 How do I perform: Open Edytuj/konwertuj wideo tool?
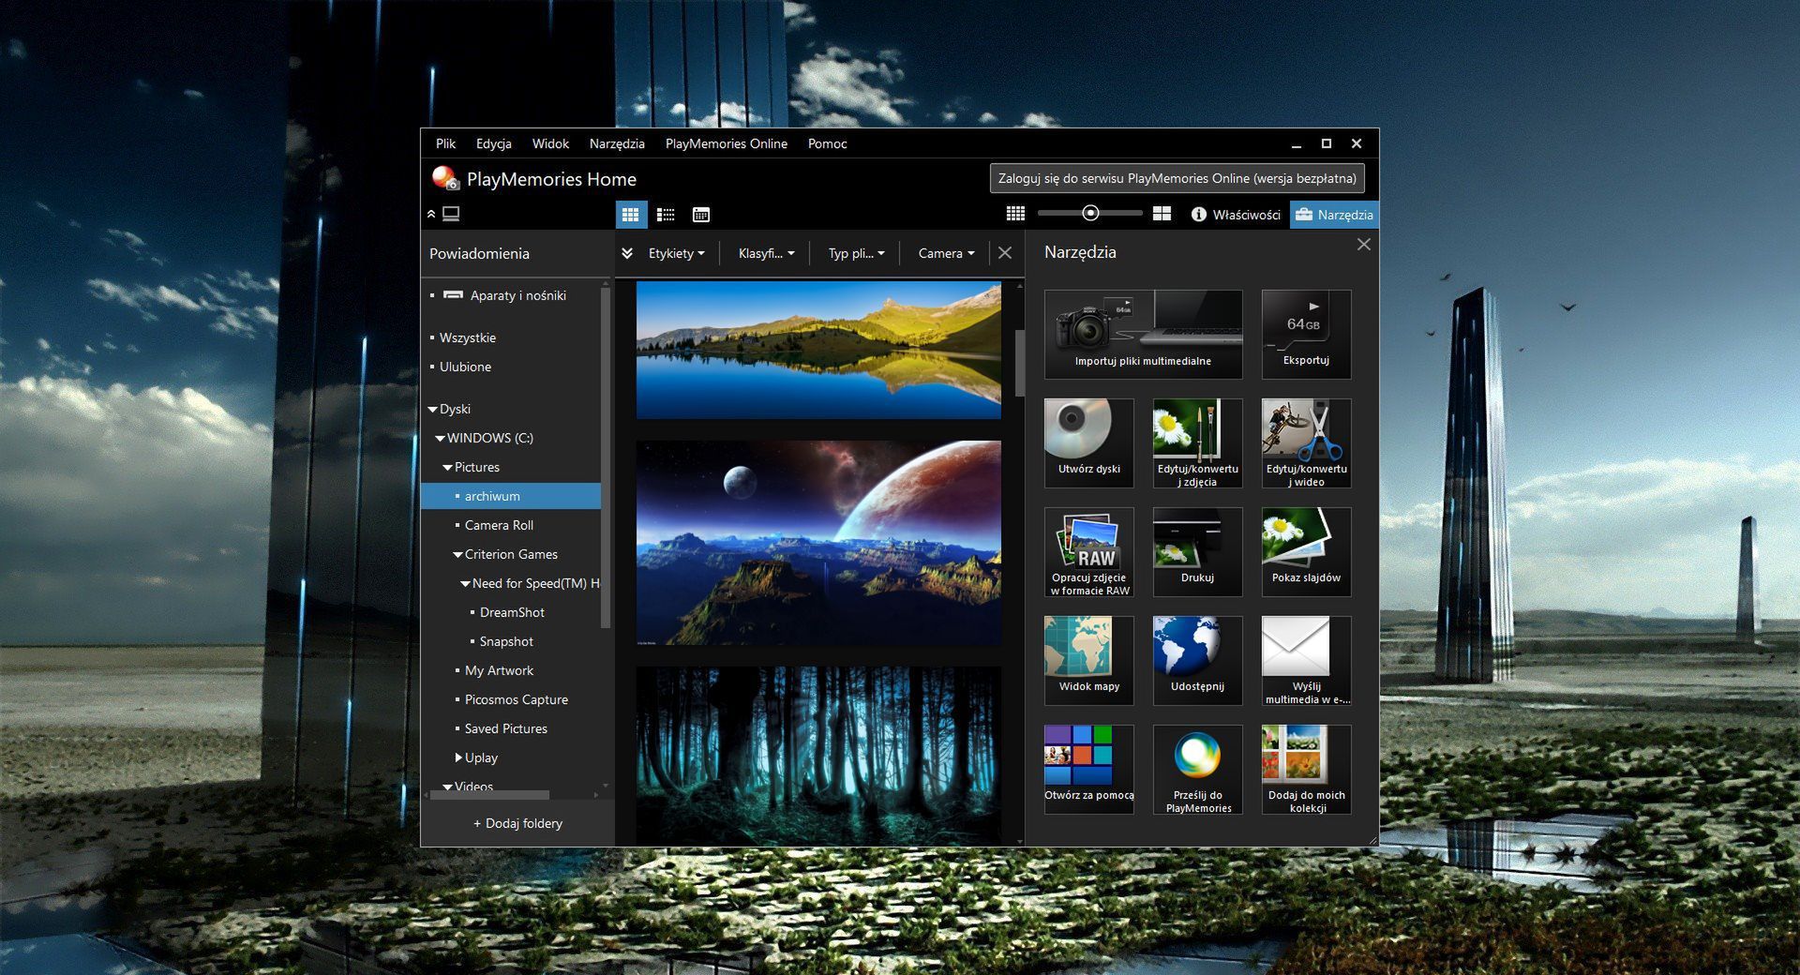click(1306, 443)
